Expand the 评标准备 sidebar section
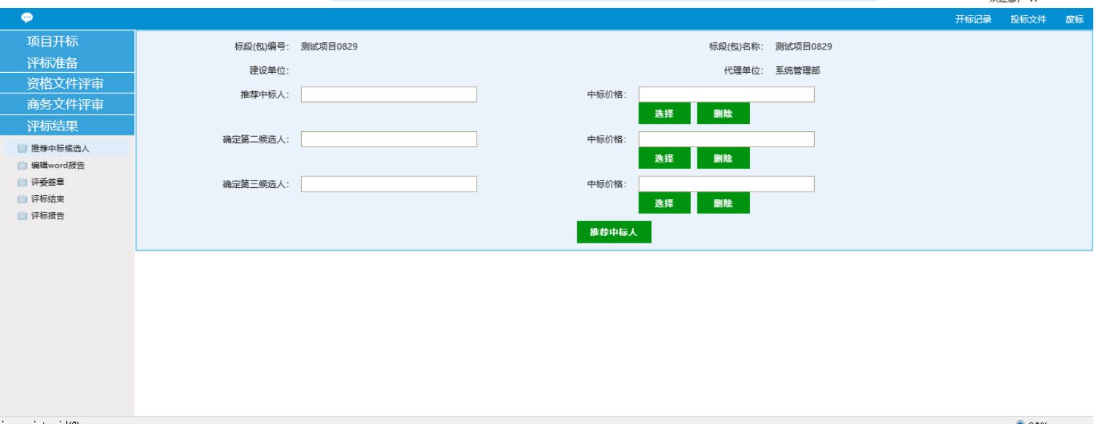The height and width of the screenshot is (424, 1094). point(52,63)
